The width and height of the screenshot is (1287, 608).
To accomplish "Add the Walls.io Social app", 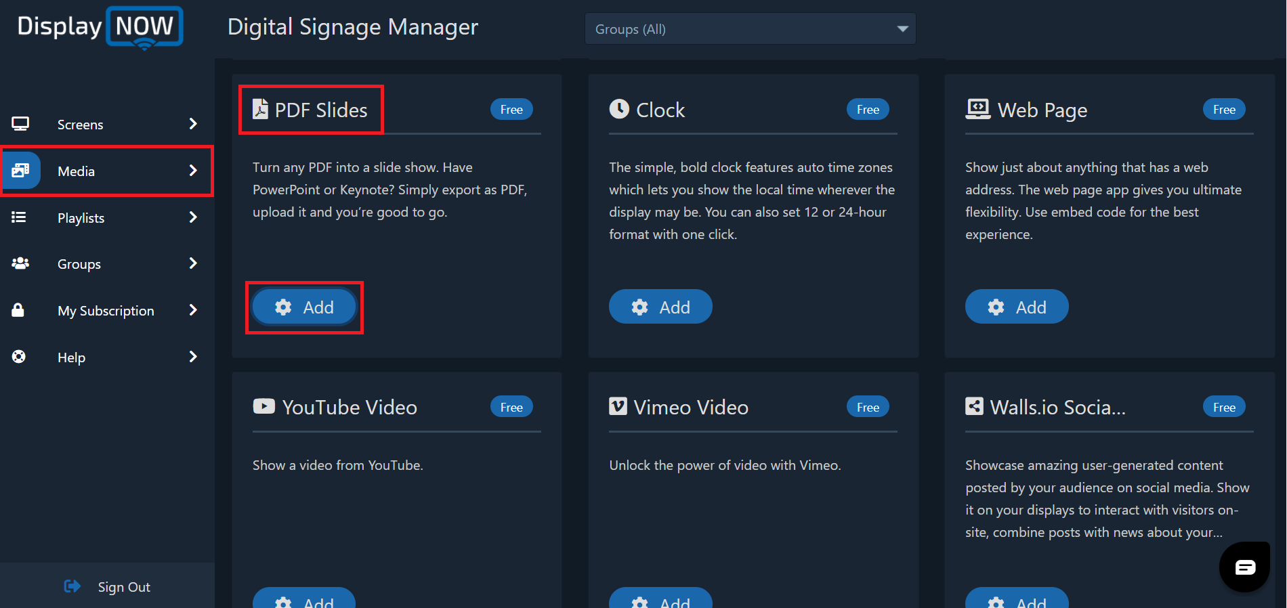I will tap(1017, 599).
